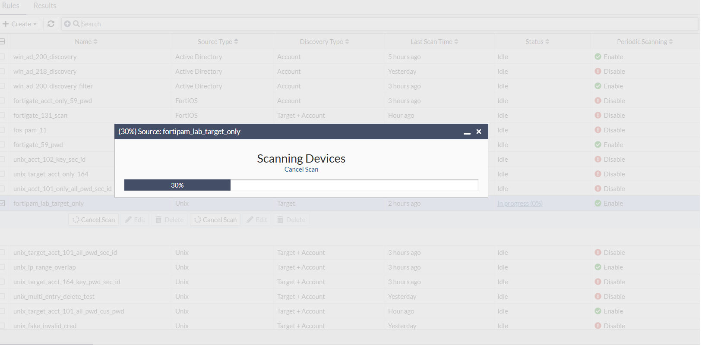This screenshot has height=345, width=702.
Task: Click the green check icon for fortigate_59_pwd
Action: 598,144
